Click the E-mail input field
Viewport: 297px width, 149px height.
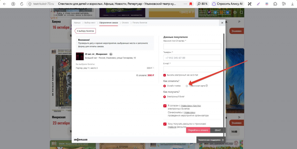(x=192, y=69)
